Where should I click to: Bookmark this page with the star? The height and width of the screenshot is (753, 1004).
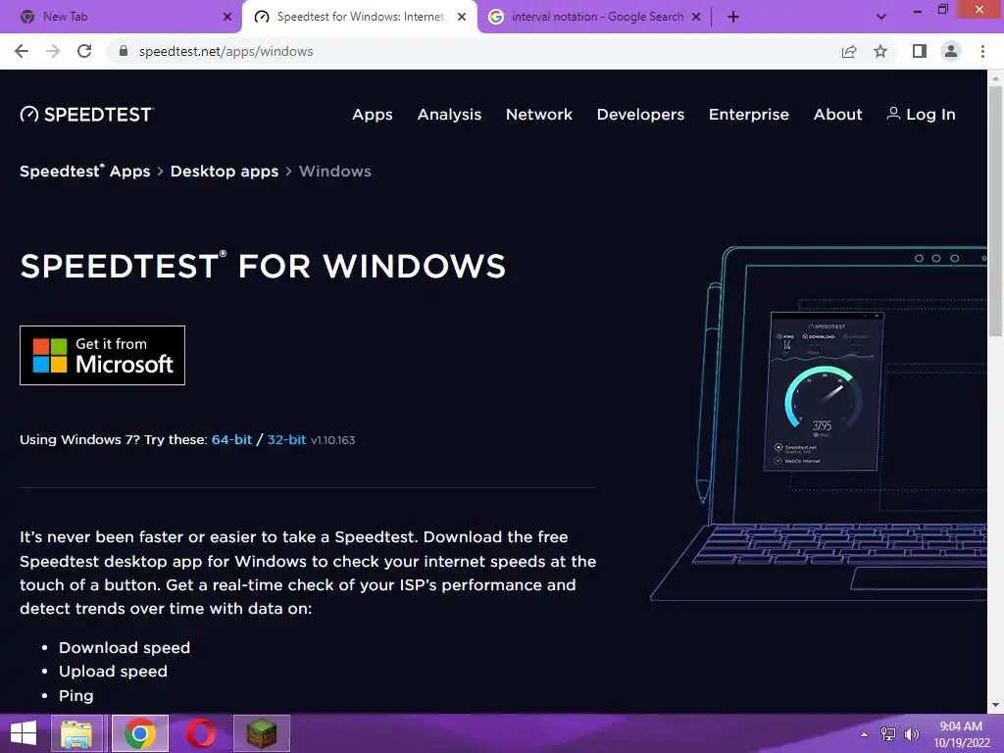[x=880, y=51]
